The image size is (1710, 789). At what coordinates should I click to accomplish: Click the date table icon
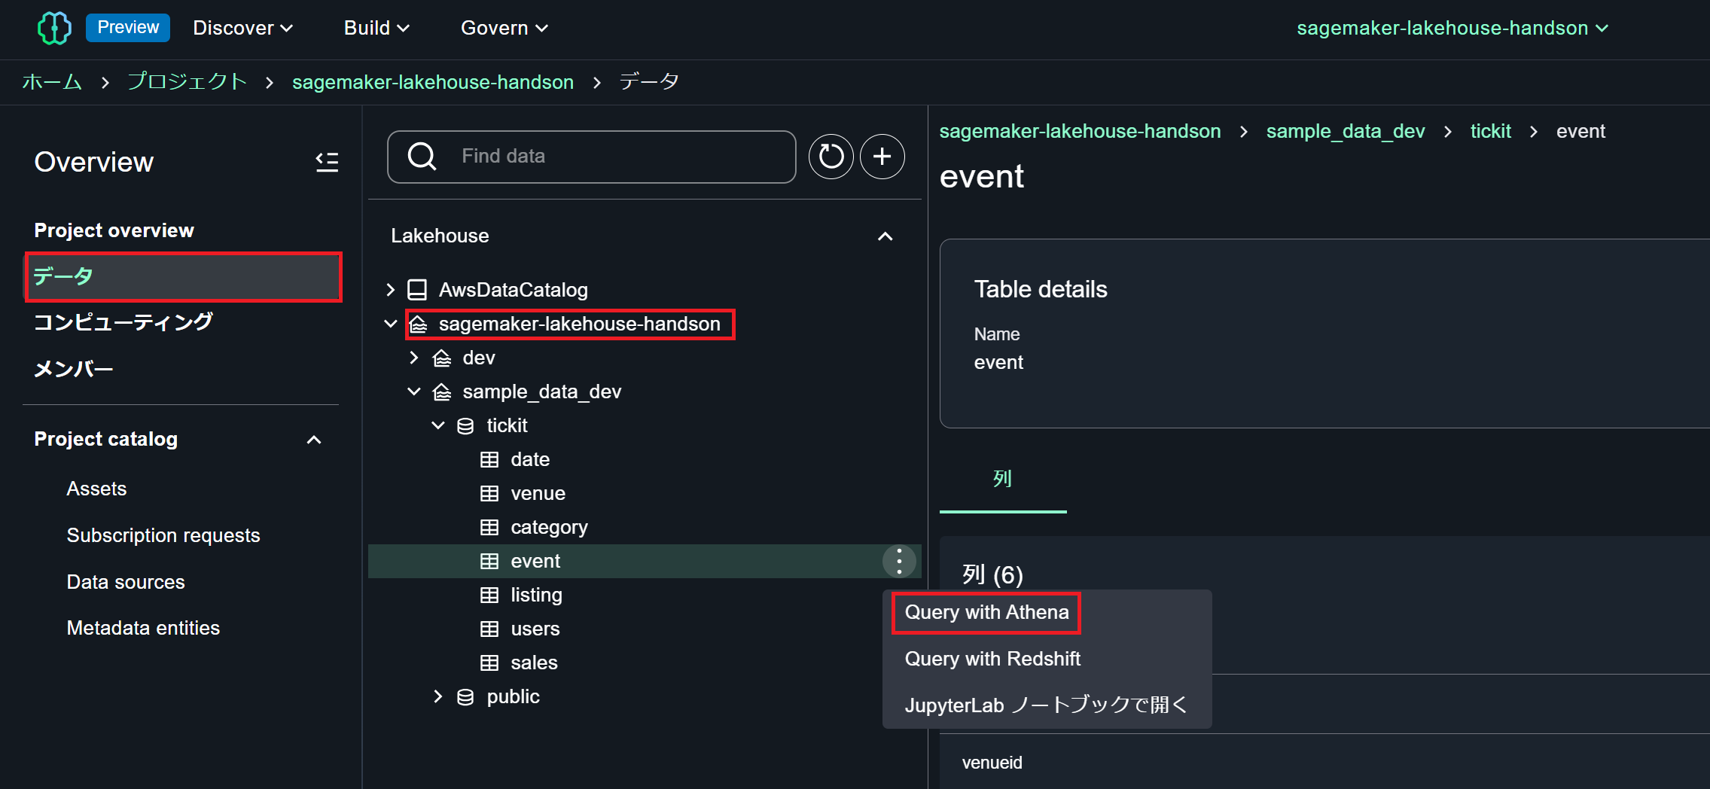[x=489, y=459]
